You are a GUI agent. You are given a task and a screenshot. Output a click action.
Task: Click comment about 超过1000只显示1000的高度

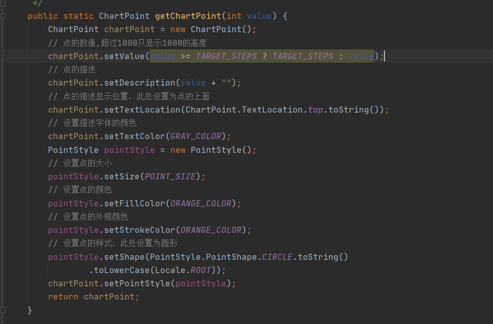tap(127, 43)
